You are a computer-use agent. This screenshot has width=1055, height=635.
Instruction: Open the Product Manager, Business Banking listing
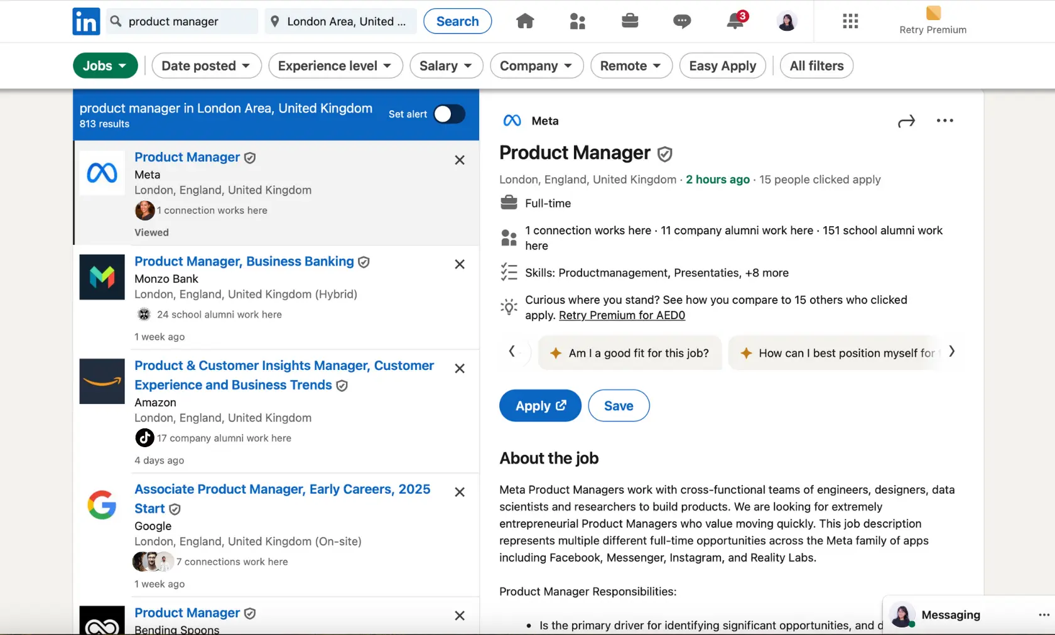[244, 261]
